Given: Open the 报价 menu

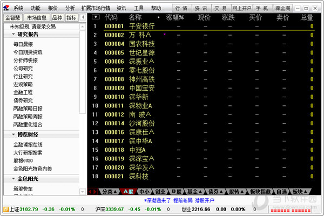Looking at the screenshot, I should click(53, 8).
